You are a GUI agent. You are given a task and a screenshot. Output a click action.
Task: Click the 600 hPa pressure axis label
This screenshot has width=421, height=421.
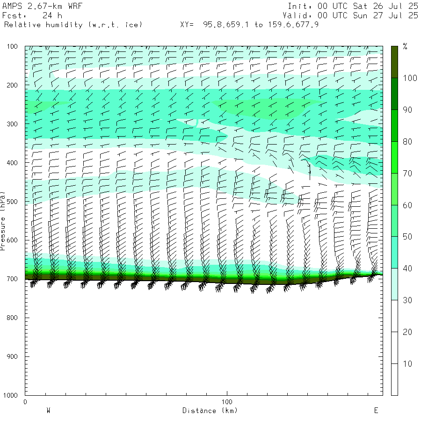click(x=12, y=240)
